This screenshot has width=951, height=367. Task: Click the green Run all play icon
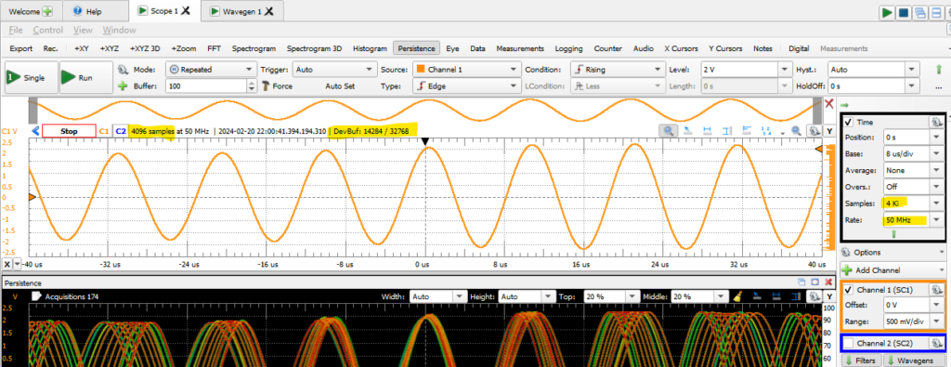point(887,13)
